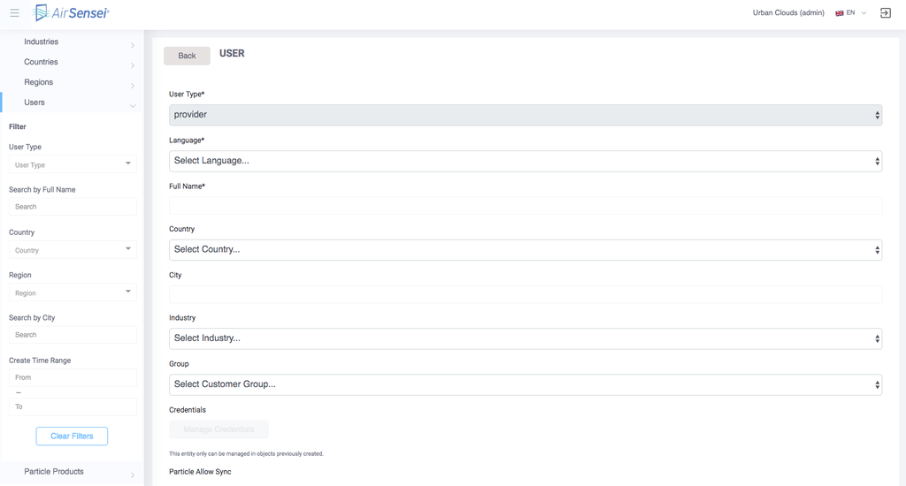The width and height of the screenshot is (906, 486).
Task: Open the Select Industry dropdown
Action: pyautogui.click(x=525, y=338)
